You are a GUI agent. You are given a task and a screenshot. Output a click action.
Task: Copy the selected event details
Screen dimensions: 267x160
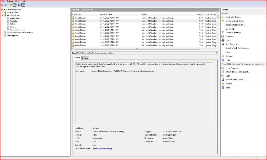coord(227,75)
